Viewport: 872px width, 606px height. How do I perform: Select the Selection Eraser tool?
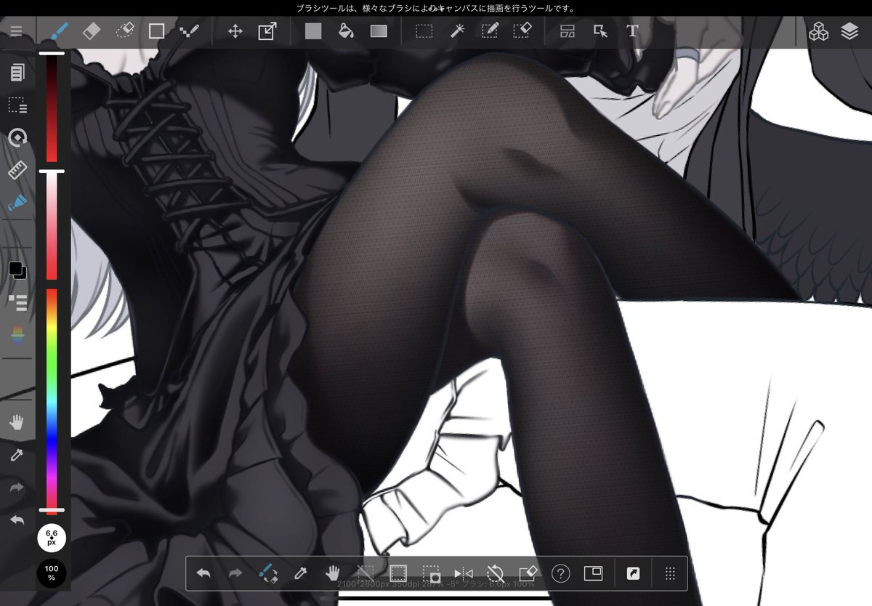coord(522,31)
